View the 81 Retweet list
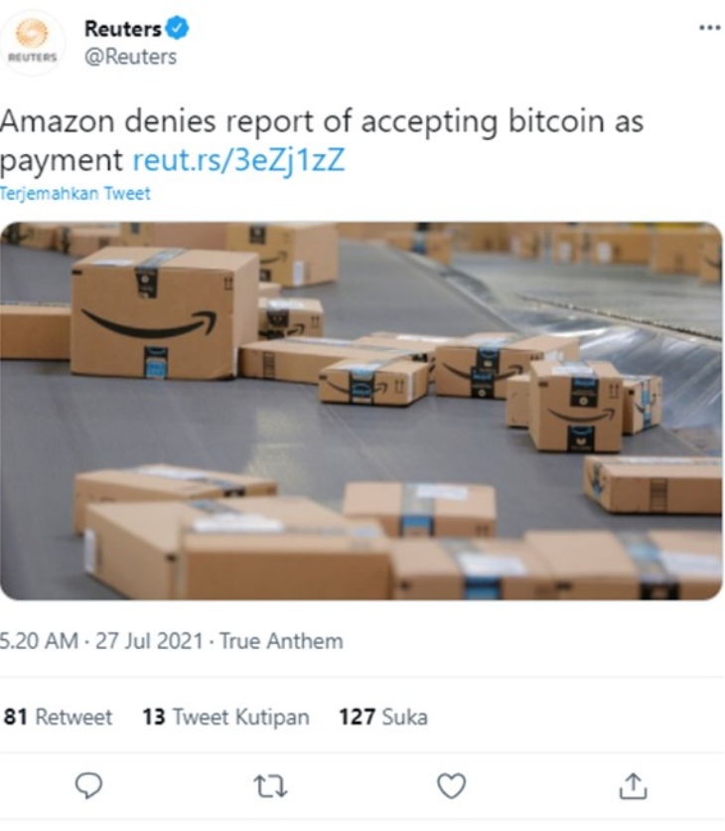The height and width of the screenshot is (831, 725). coord(58,717)
